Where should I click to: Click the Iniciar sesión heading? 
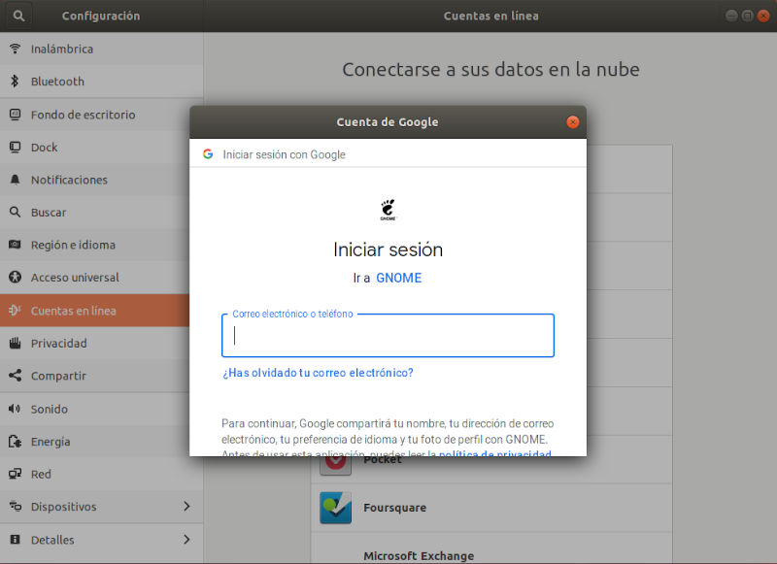coord(388,249)
